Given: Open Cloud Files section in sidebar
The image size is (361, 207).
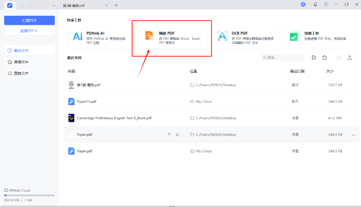Looking at the screenshot, I should [29, 73].
